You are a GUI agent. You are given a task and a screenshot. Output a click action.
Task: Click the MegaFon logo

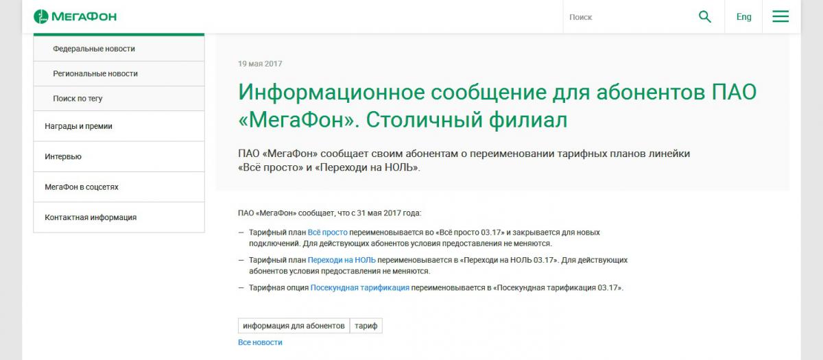click(x=75, y=16)
